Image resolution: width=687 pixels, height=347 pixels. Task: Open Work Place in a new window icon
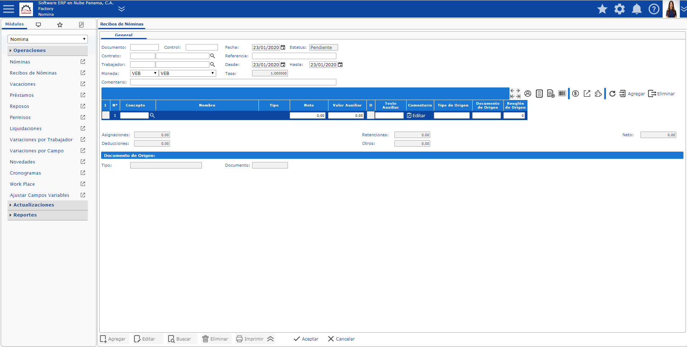point(83,184)
